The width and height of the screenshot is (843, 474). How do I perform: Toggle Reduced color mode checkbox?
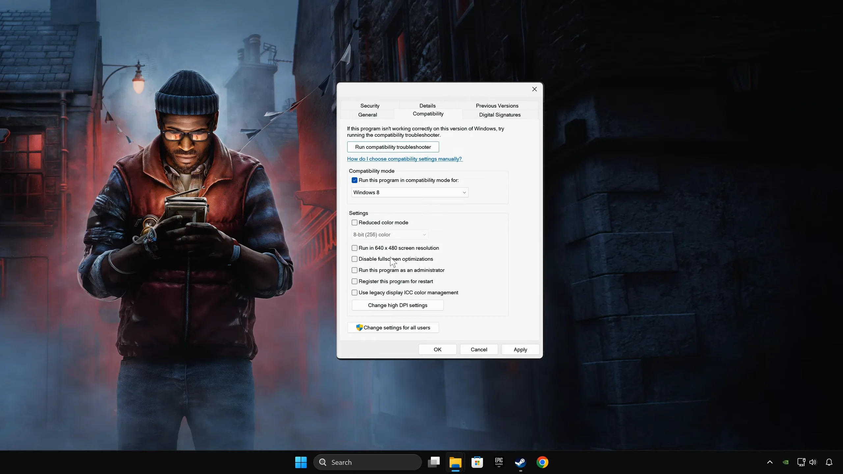tap(354, 223)
